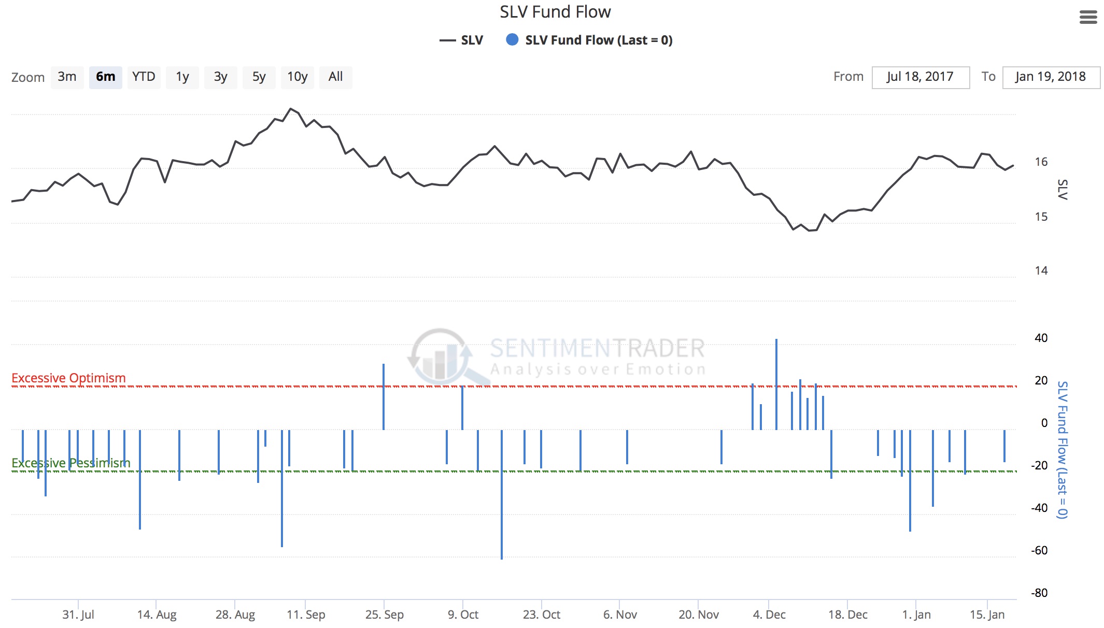Viewport: 1104px width, 628px height.
Task: Click the SLV price peak in September
Action: (290, 109)
